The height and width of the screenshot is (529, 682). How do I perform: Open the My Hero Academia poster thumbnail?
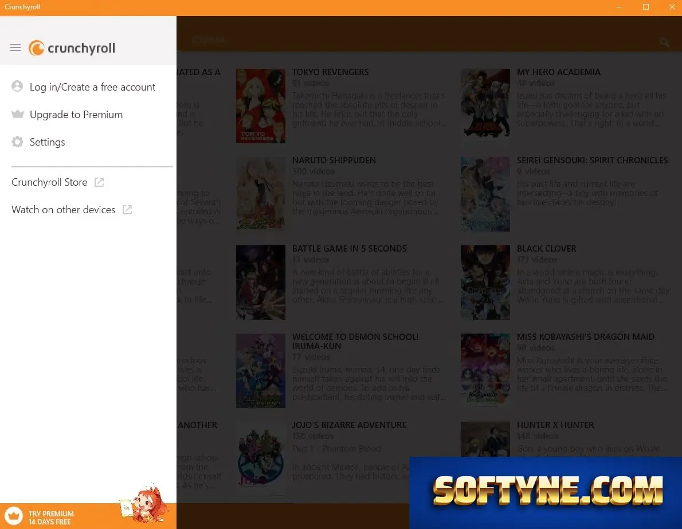point(485,105)
